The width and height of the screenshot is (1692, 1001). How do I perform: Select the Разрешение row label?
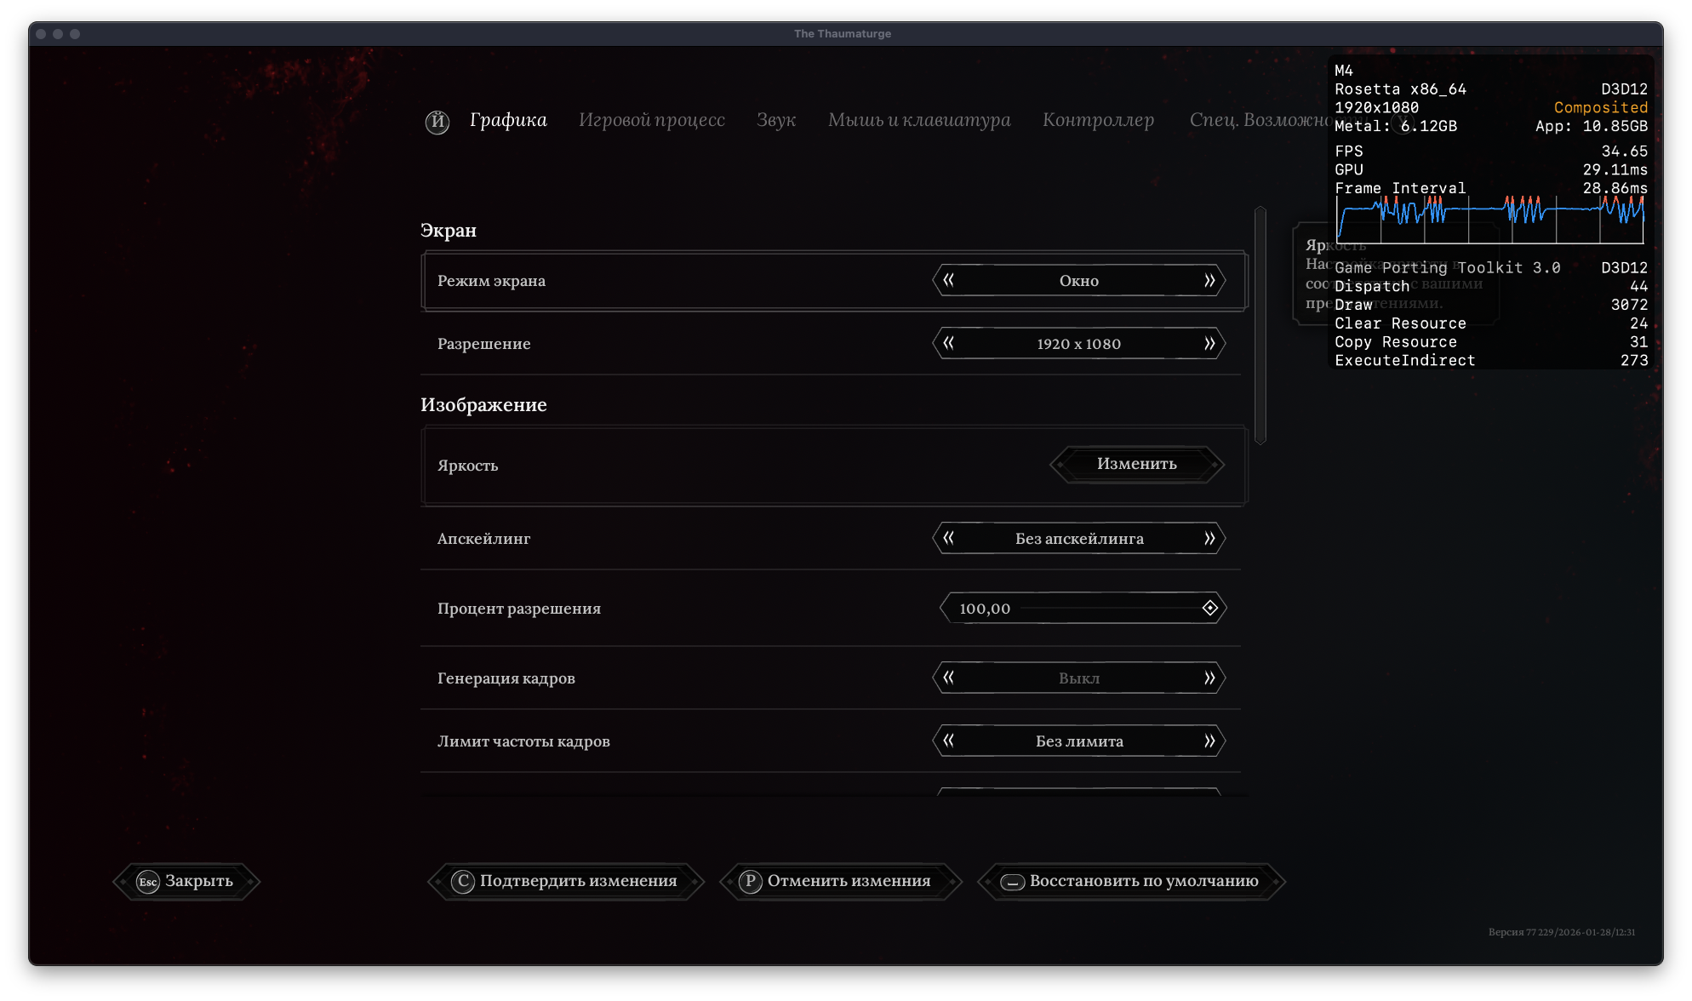point(483,344)
